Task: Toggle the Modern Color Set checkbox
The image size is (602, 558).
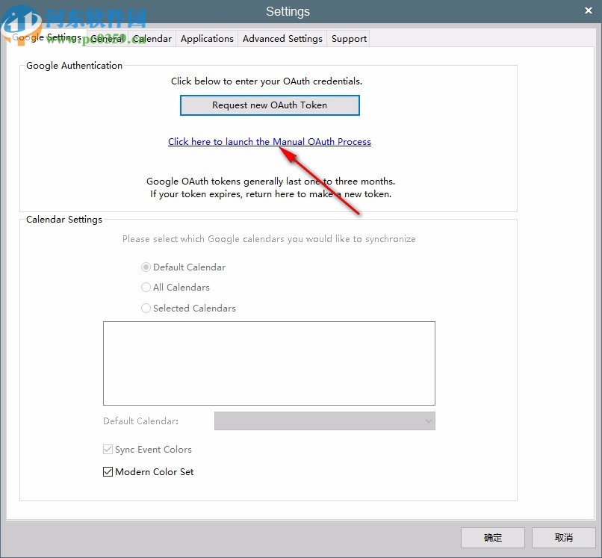Action: (108, 471)
